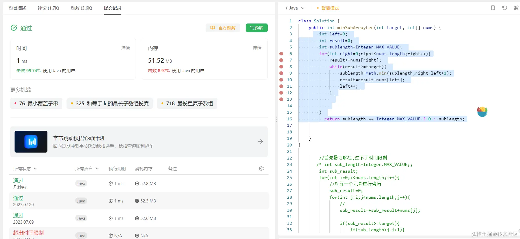The height and width of the screenshot is (239, 520).
Task: Click the green check icon beside 通过 heading
Action: (x=14, y=28)
